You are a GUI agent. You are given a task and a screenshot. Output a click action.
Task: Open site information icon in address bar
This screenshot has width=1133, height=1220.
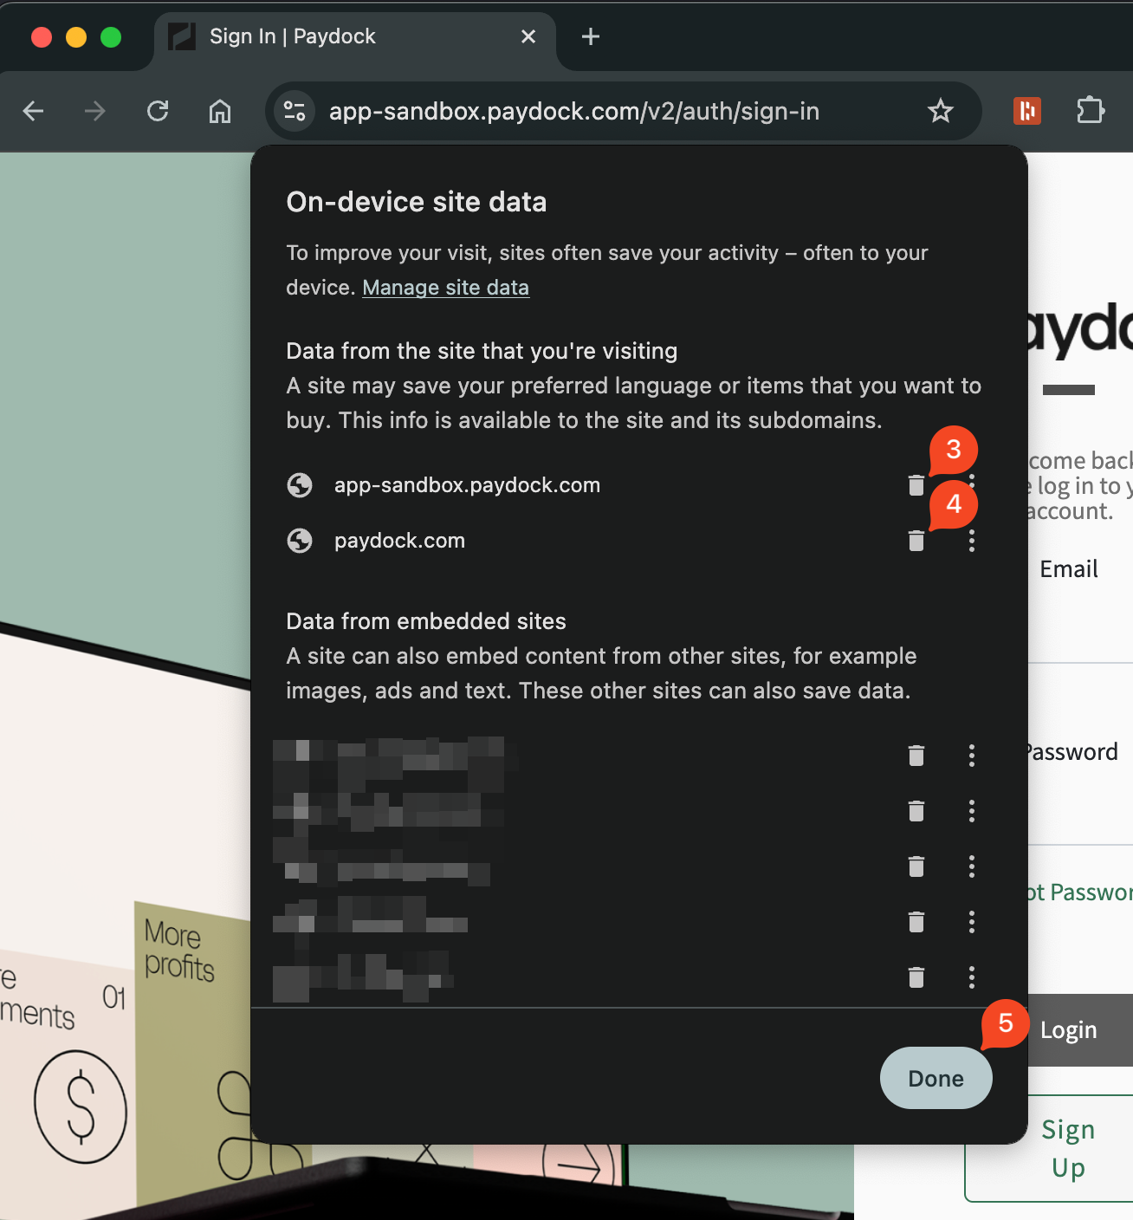click(x=295, y=111)
